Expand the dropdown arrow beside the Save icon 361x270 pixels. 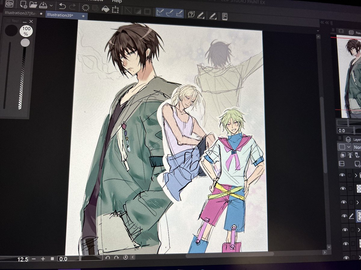point(51,6)
